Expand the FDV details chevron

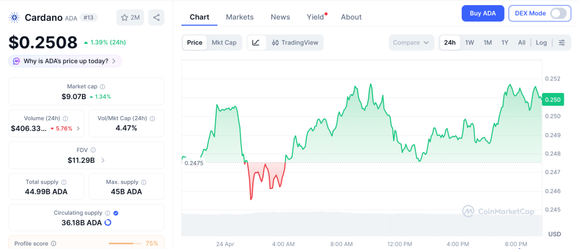click(x=103, y=161)
